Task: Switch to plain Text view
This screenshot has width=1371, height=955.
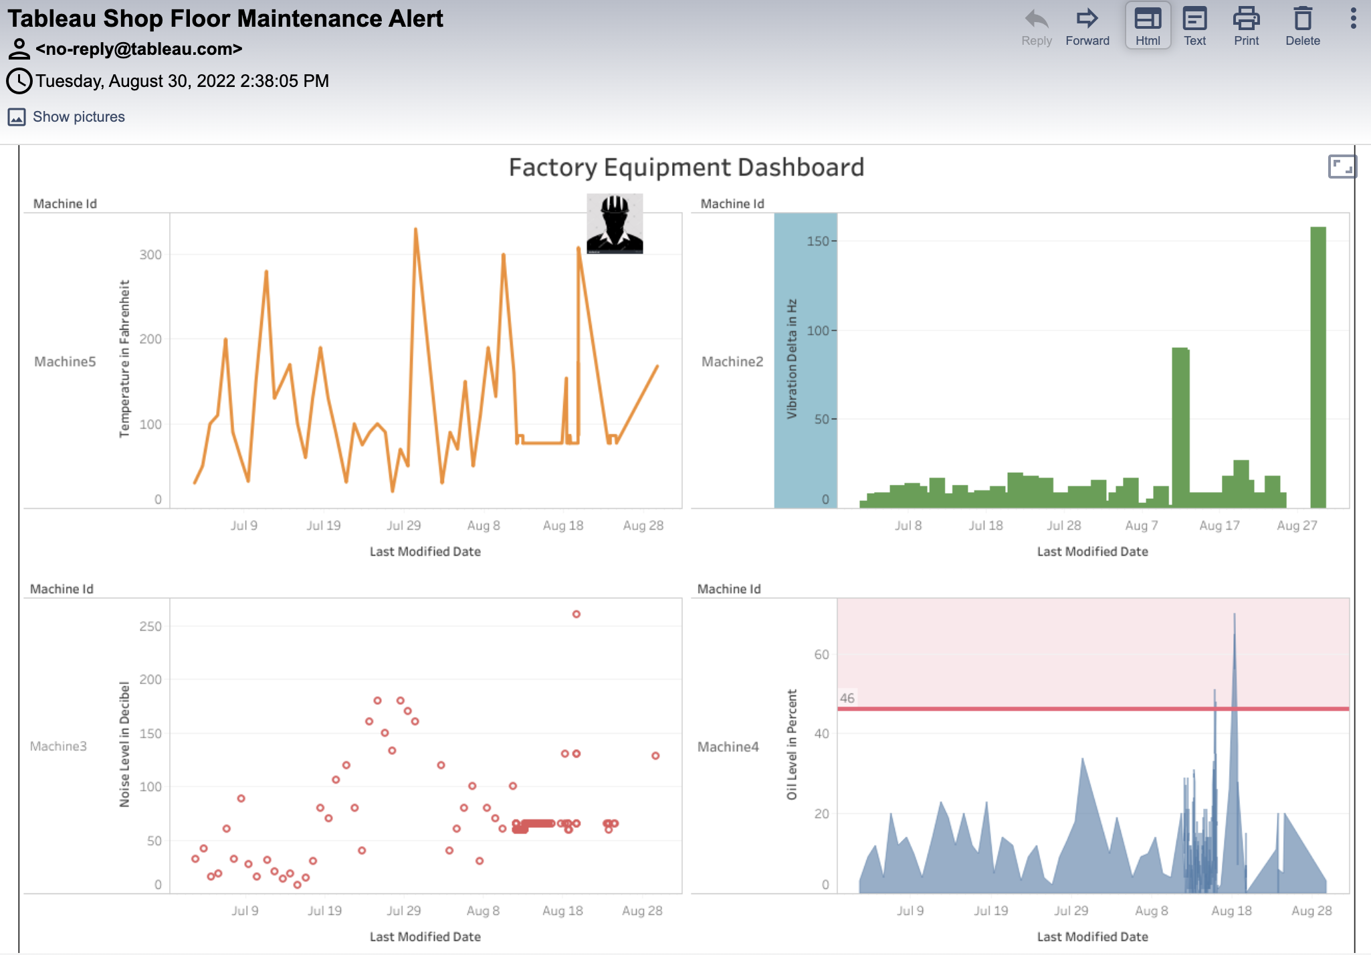Action: tap(1194, 28)
